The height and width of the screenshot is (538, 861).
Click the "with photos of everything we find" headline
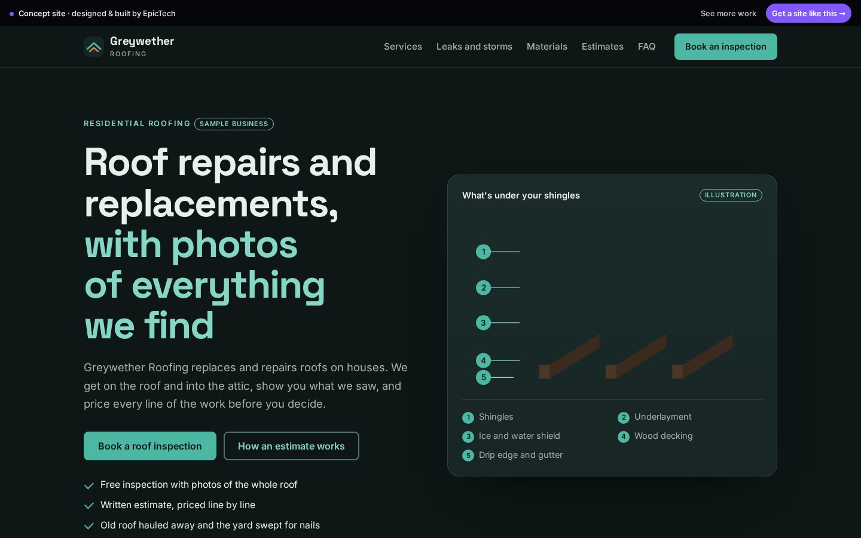click(204, 285)
